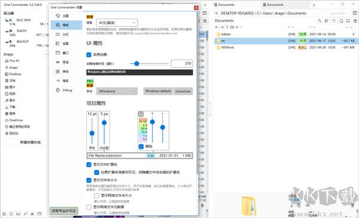Click the keyboard icon in bottom-left bar
359x218 pixels.
point(18,214)
